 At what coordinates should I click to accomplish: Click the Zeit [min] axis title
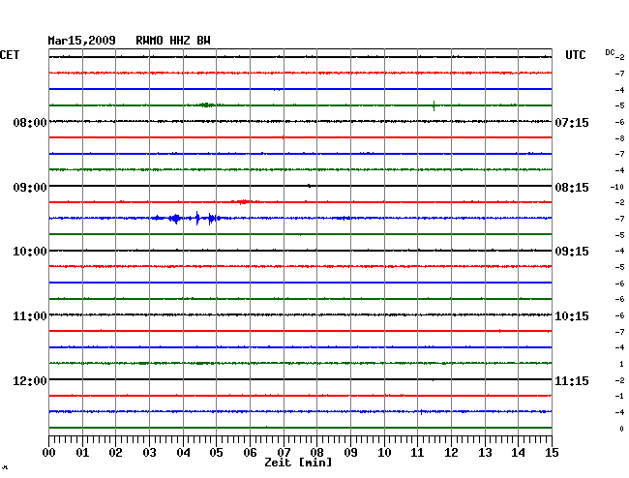pyautogui.click(x=298, y=463)
